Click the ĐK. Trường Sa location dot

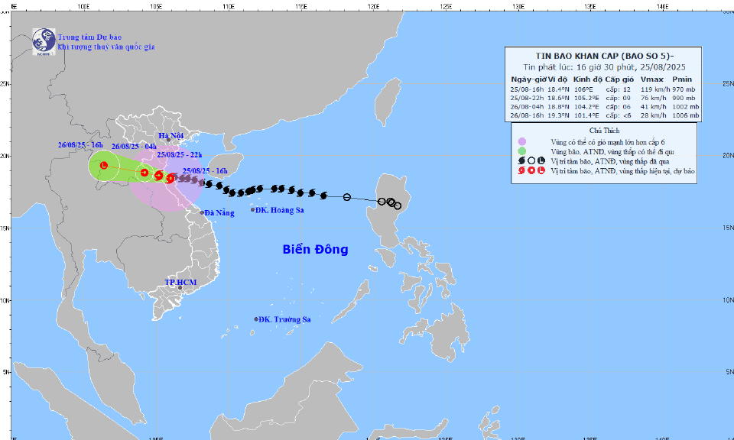[256, 319]
